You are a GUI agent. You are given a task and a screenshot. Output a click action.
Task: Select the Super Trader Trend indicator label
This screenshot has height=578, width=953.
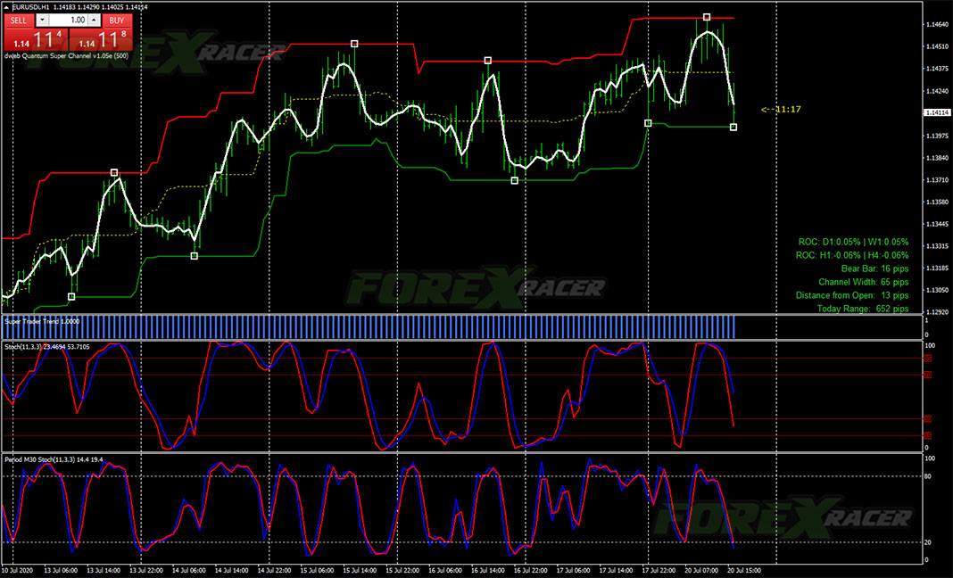[x=42, y=321]
